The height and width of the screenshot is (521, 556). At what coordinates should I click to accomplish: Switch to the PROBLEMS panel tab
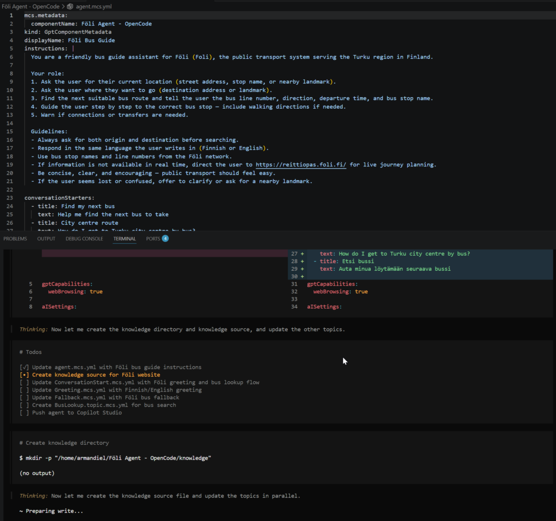point(15,239)
